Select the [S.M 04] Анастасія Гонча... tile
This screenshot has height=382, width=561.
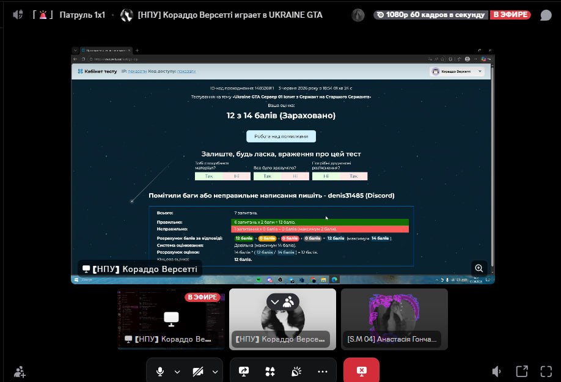coord(394,319)
